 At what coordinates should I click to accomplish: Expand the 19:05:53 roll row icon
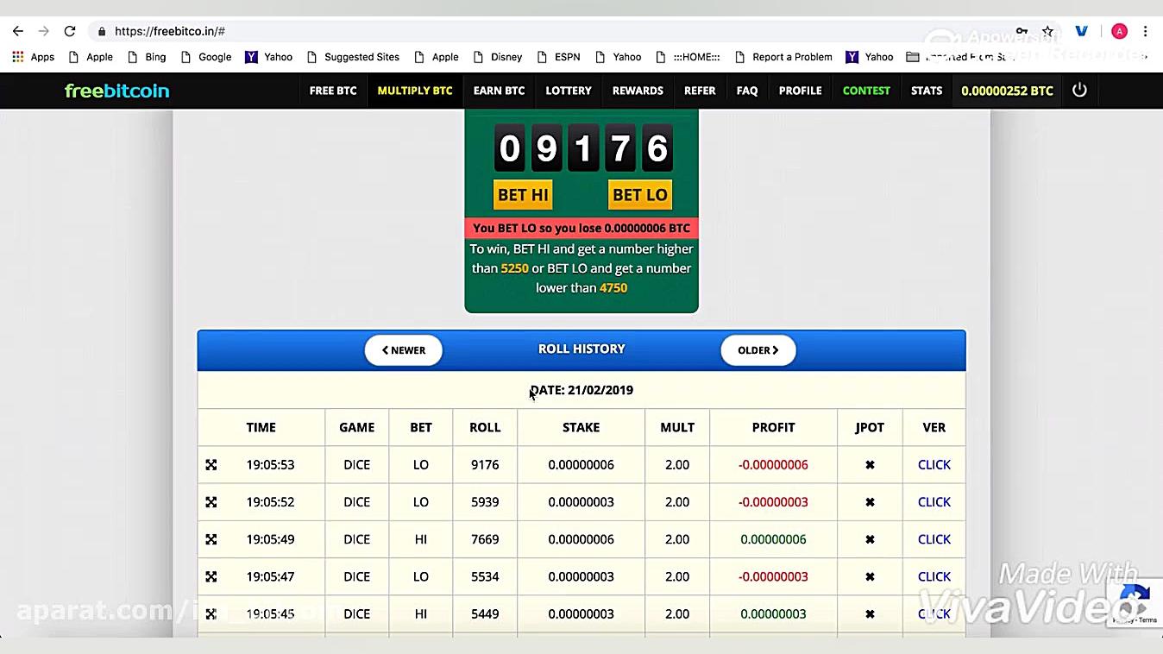(211, 465)
